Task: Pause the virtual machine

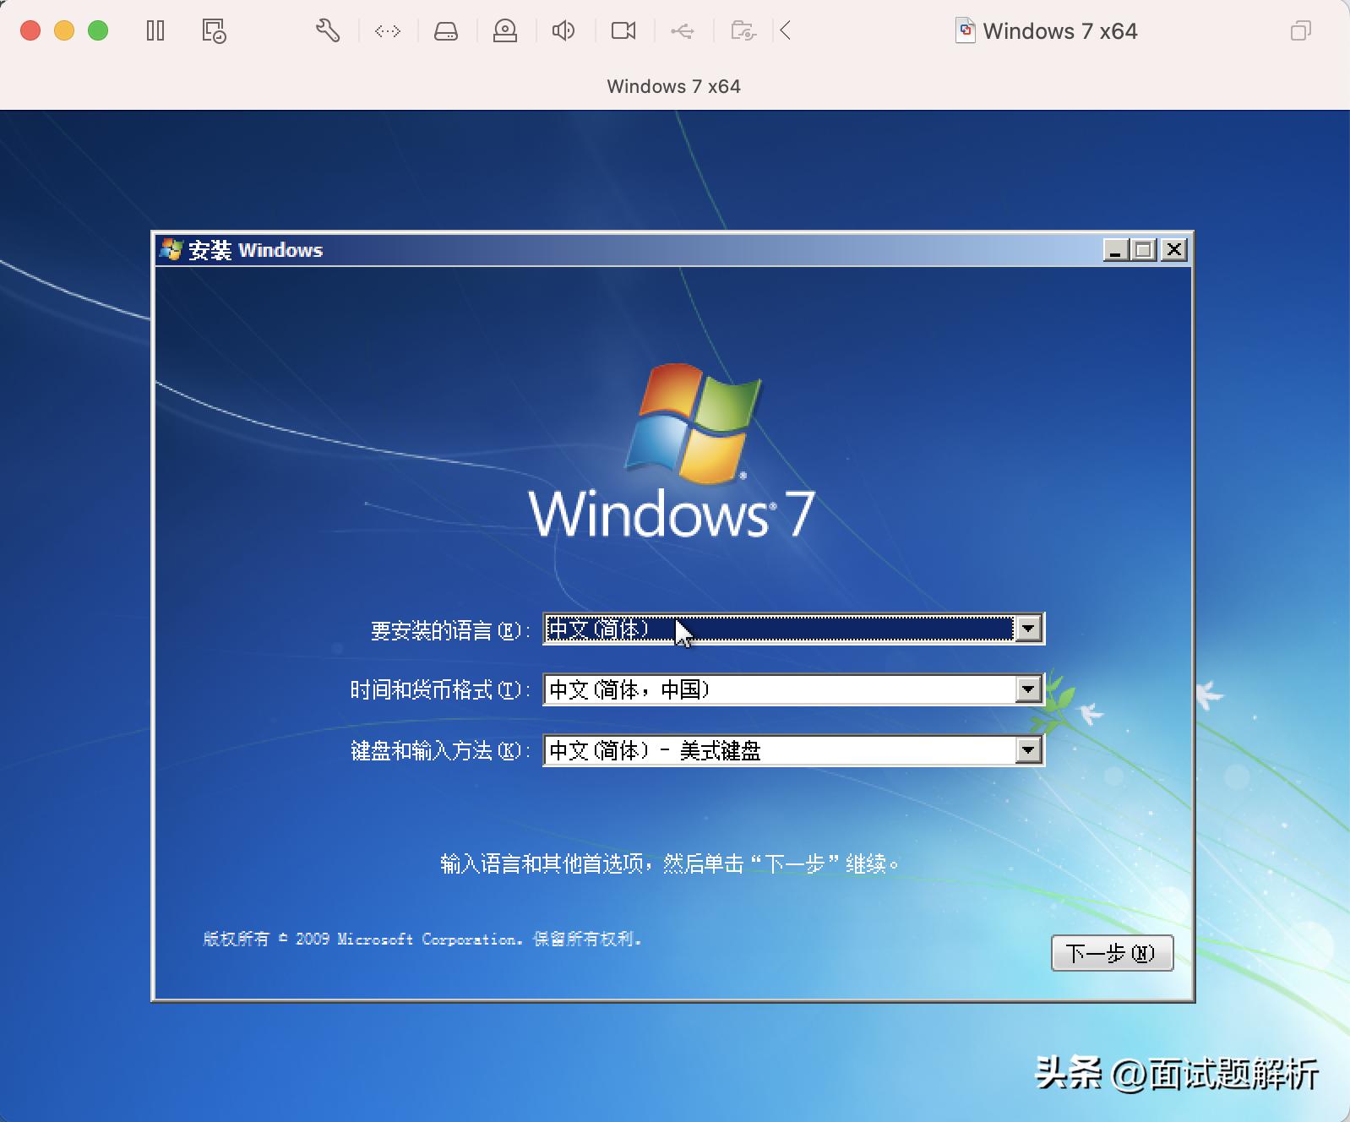Action: (x=155, y=31)
